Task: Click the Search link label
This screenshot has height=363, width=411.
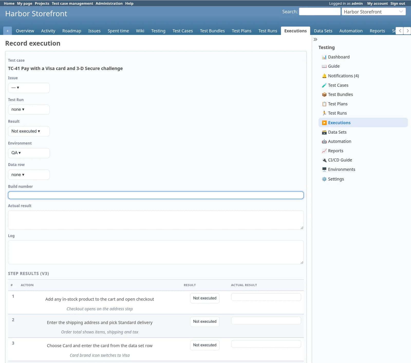Action: tap(289, 12)
